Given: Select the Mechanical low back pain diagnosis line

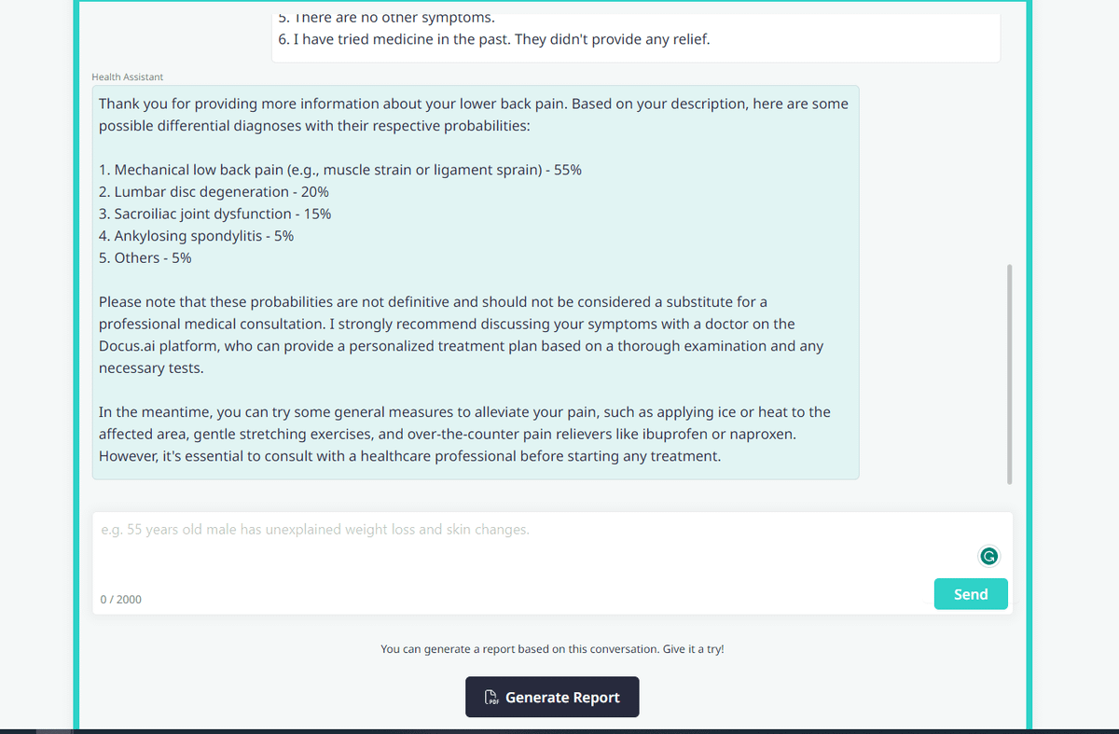Looking at the screenshot, I should [340, 170].
